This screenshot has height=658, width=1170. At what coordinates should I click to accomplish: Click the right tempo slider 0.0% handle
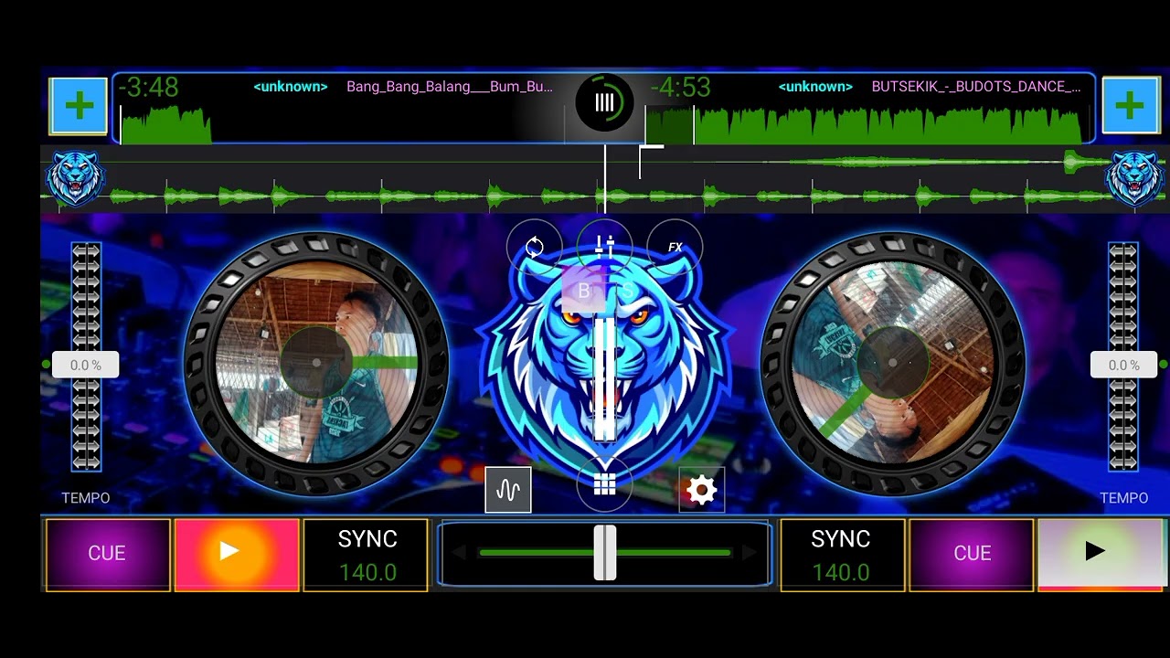[1123, 365]
